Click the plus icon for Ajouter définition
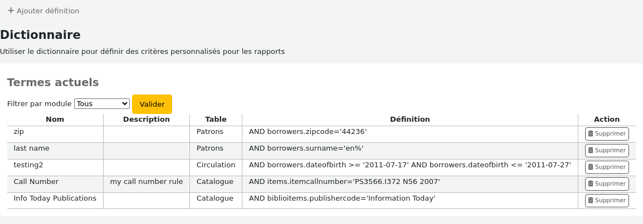643x224 pixels. [x=11, y=11]
